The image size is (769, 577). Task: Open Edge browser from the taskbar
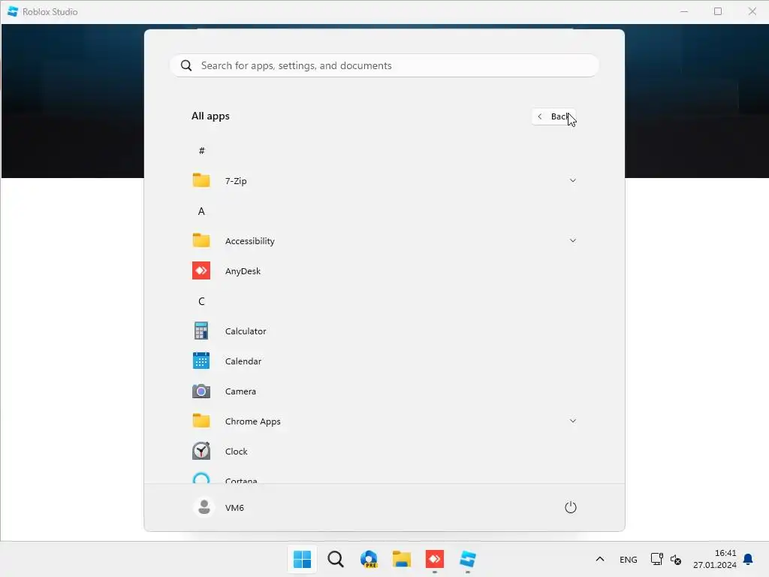point(369,559)
